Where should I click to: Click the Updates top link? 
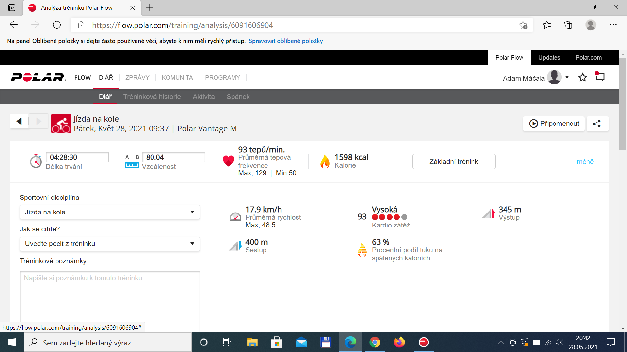[549, 58]
